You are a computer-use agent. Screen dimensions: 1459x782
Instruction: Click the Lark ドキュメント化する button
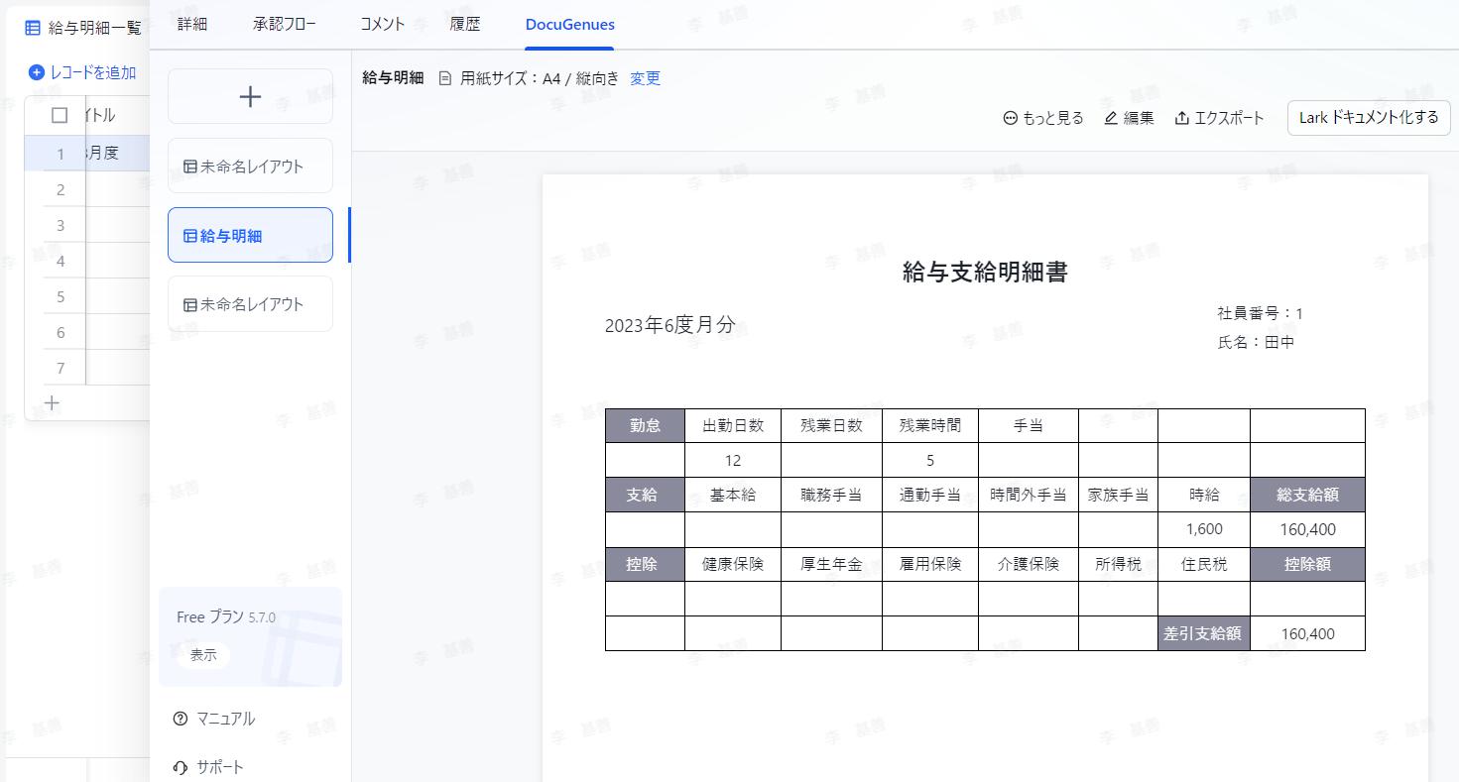pos(1369,117)
